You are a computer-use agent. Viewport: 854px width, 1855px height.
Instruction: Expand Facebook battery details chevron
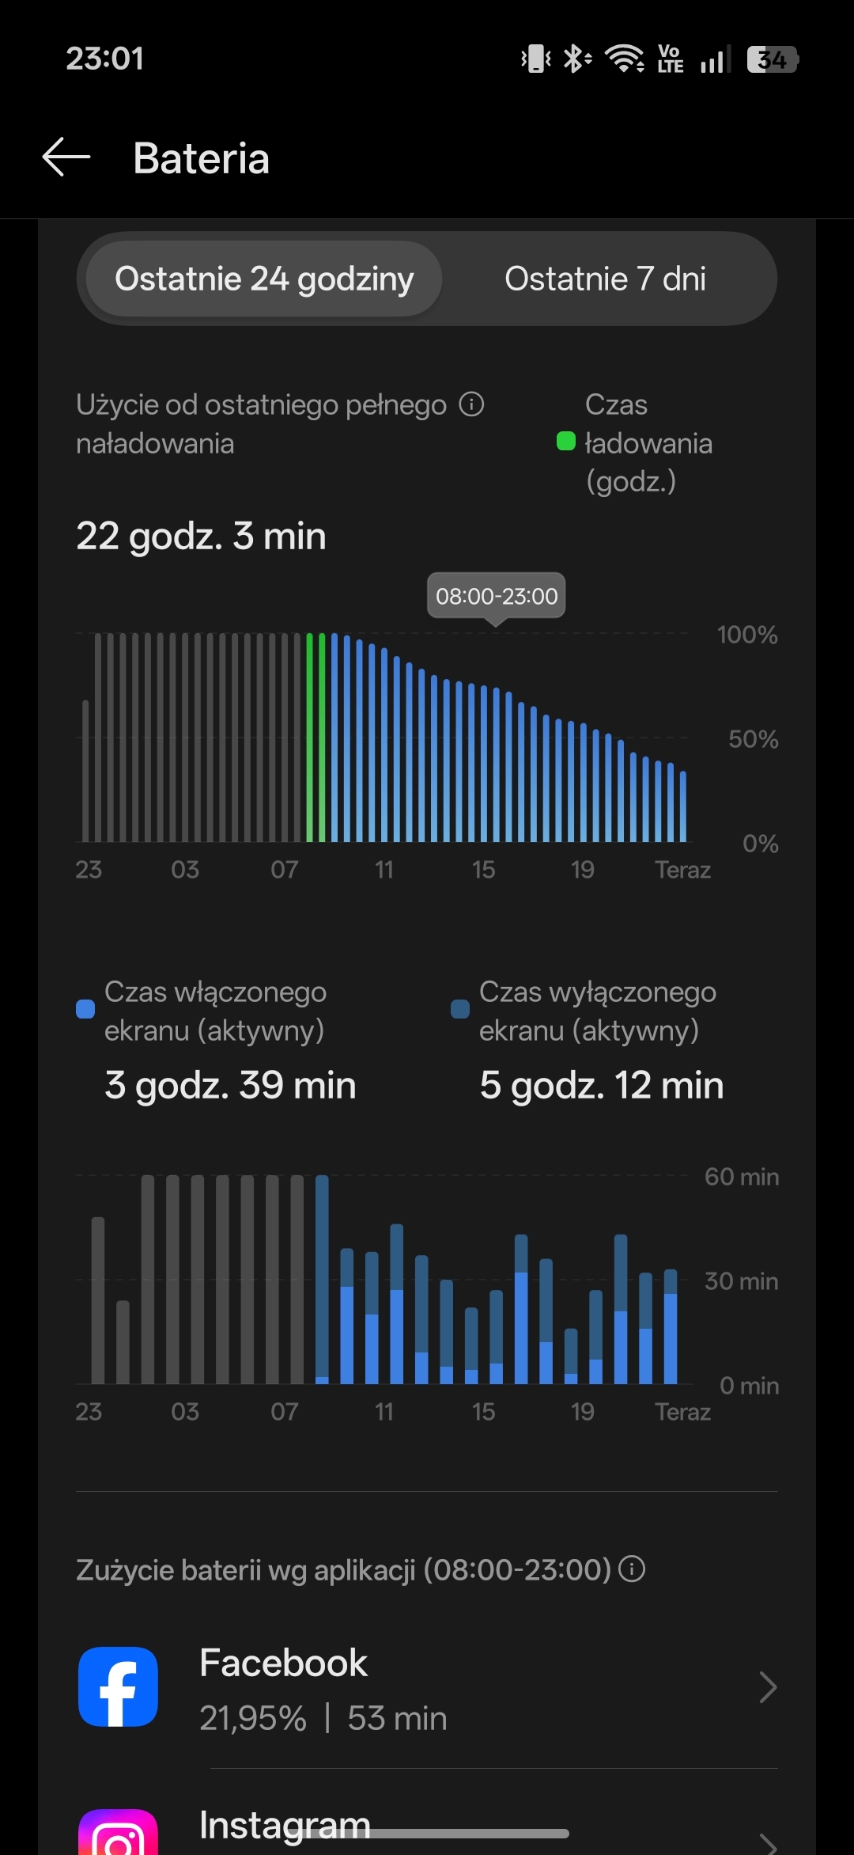coord(767,1687)
